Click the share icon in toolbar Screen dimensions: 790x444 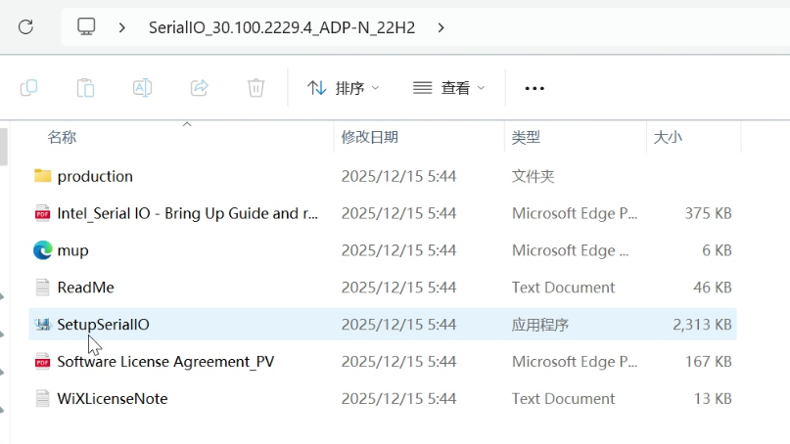[199, 88]
